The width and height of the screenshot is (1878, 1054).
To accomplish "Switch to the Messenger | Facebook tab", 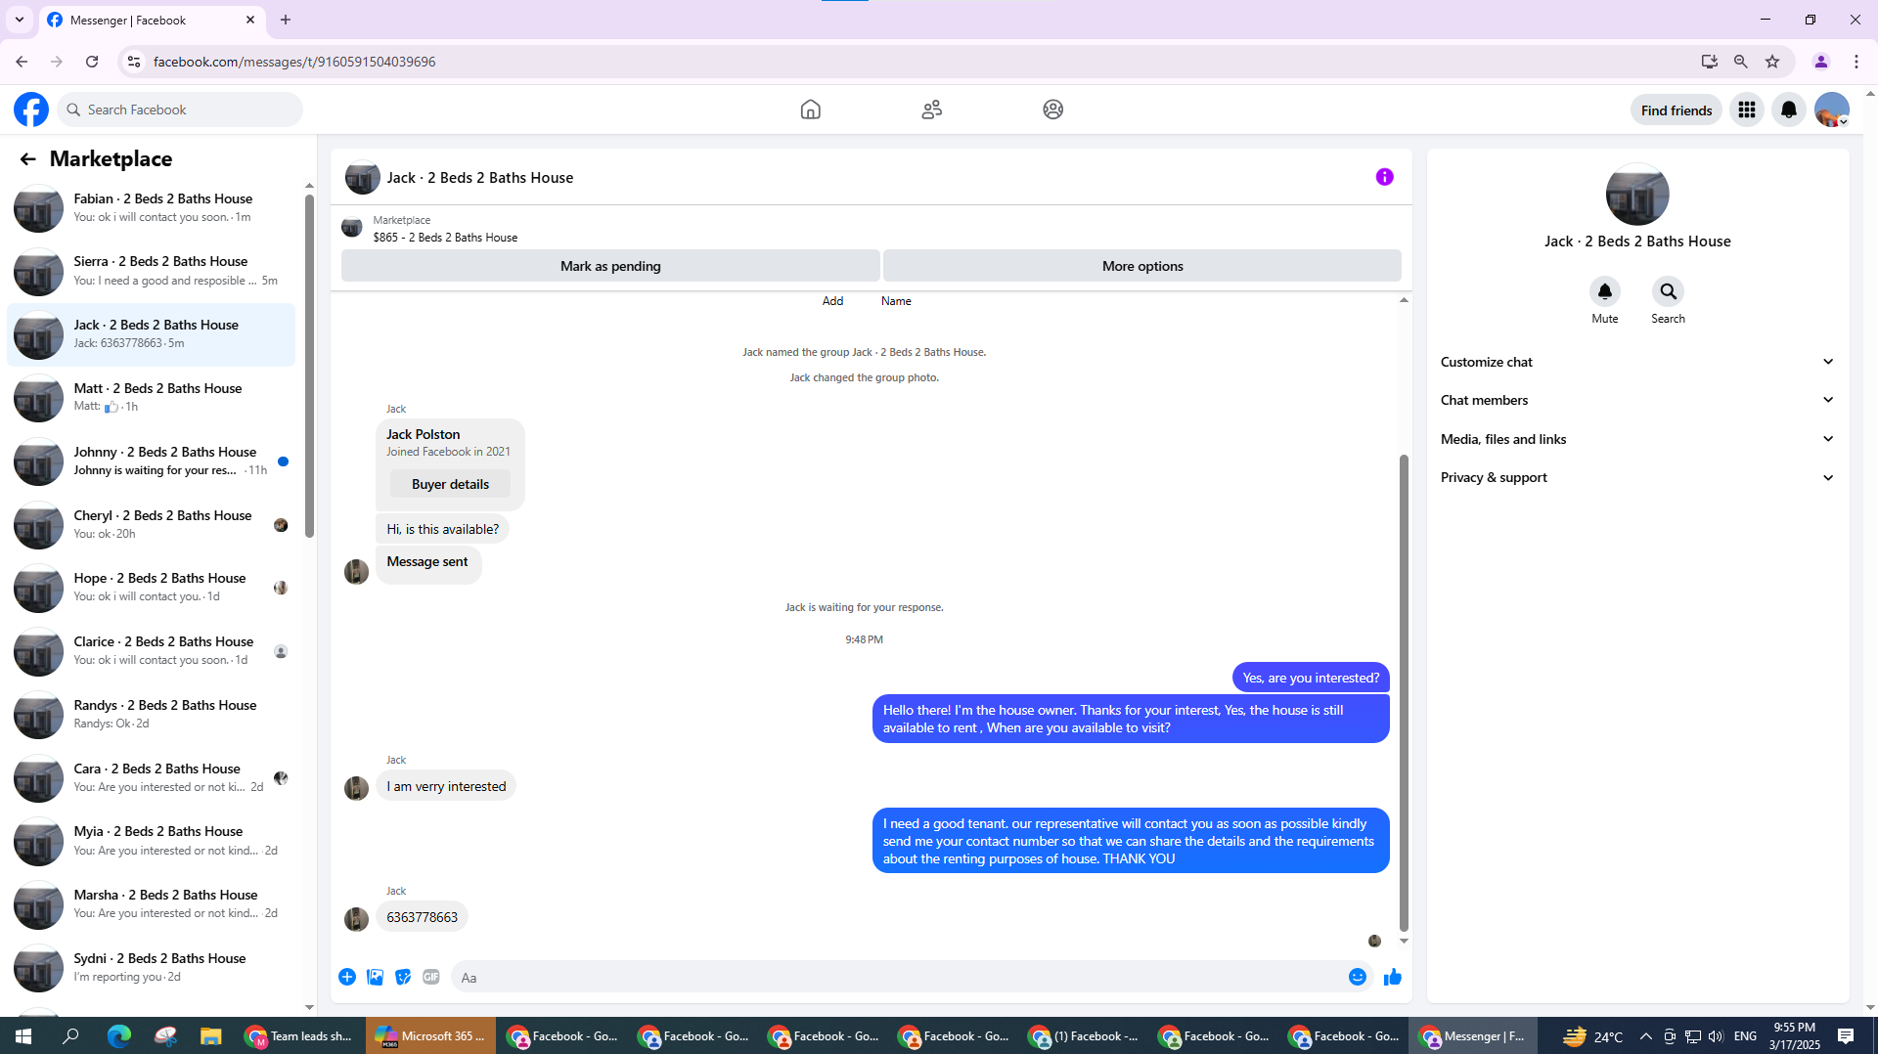I will (x=154, y=21).
